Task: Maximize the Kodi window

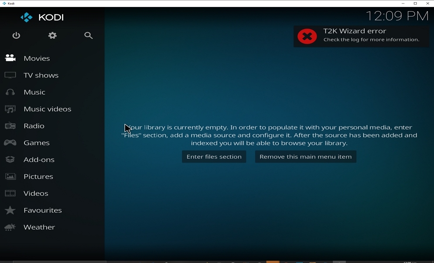Action: point(415,3)
